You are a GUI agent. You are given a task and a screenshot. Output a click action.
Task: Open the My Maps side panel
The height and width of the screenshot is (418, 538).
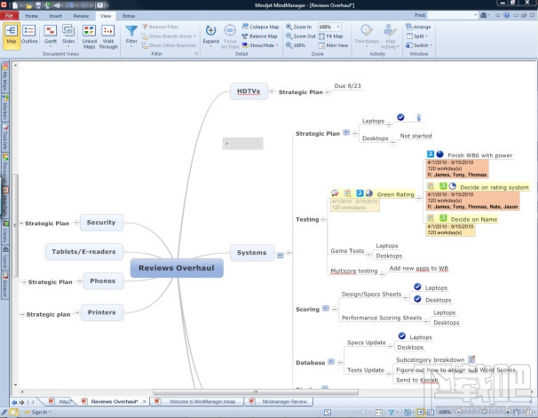(4, 77)
